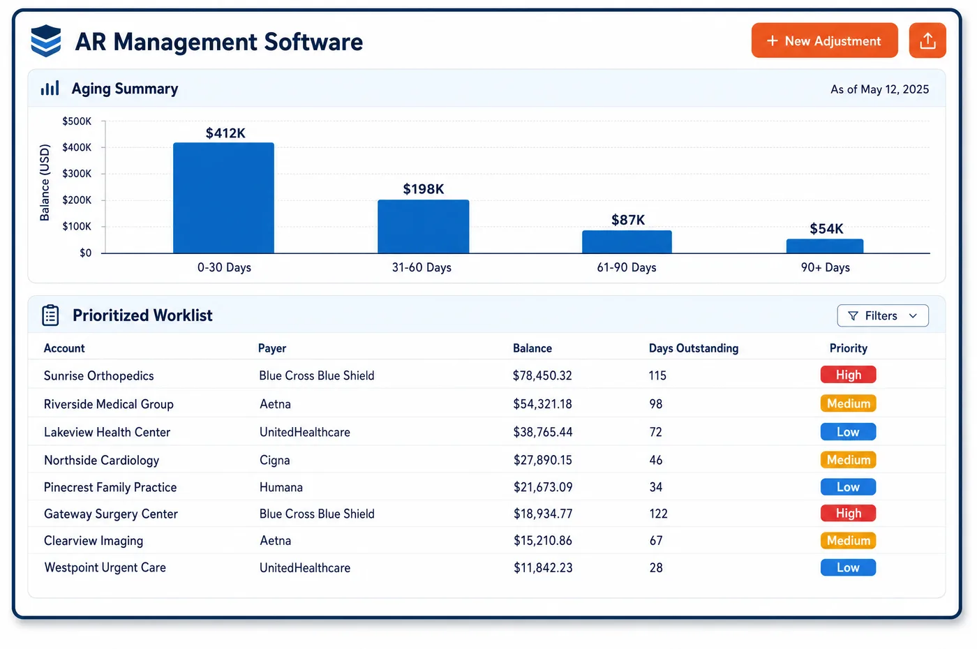Create a New Adjustment
Viewport: 977px width, 649px height.
pos(825,40)
